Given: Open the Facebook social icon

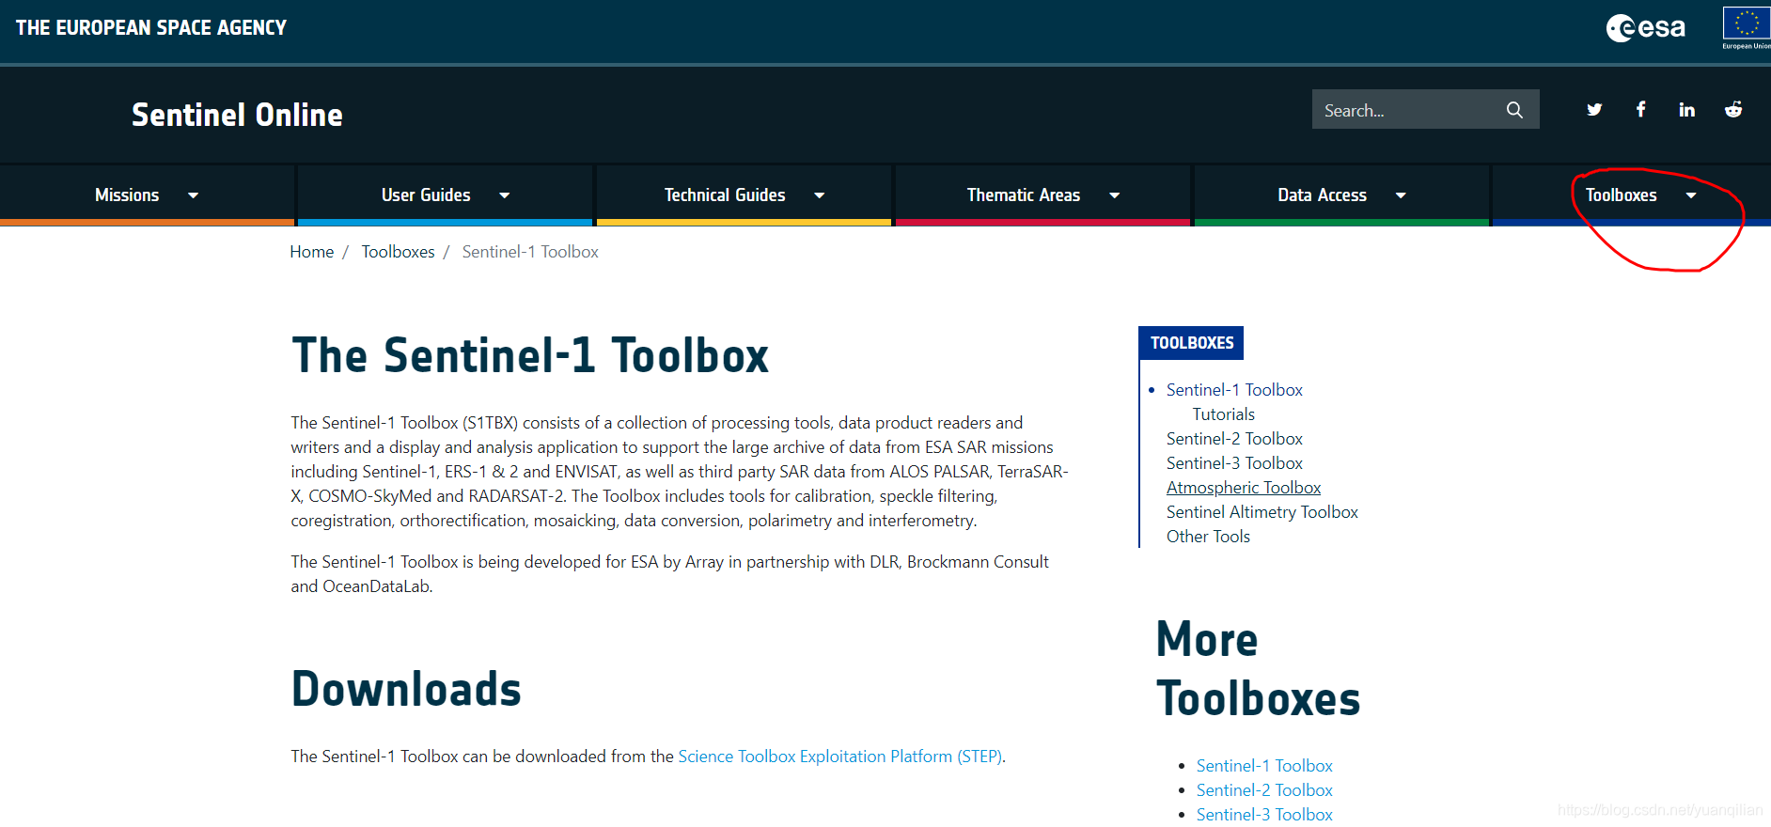Looking at the screenshot, I should pos(1640,110).
